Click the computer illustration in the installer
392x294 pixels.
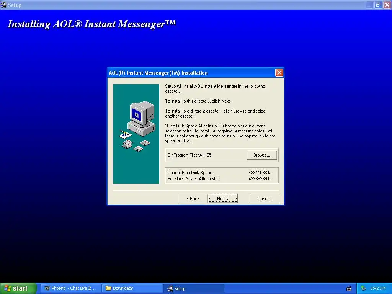137,126
